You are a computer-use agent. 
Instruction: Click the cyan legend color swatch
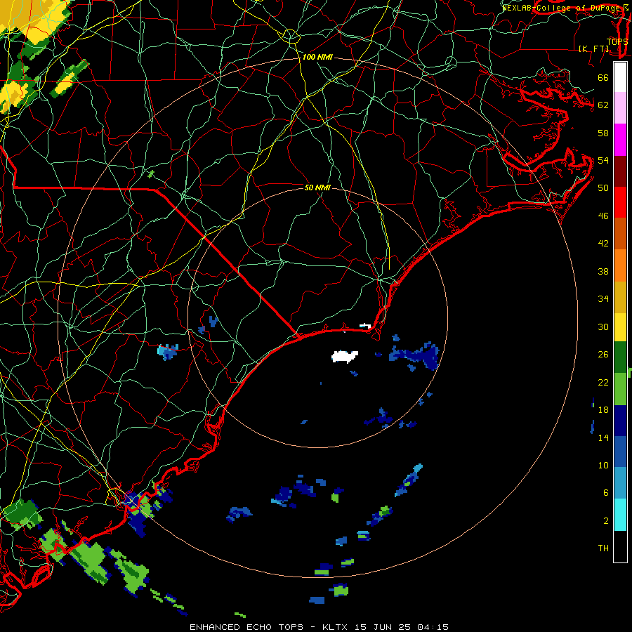coord(620,515)
